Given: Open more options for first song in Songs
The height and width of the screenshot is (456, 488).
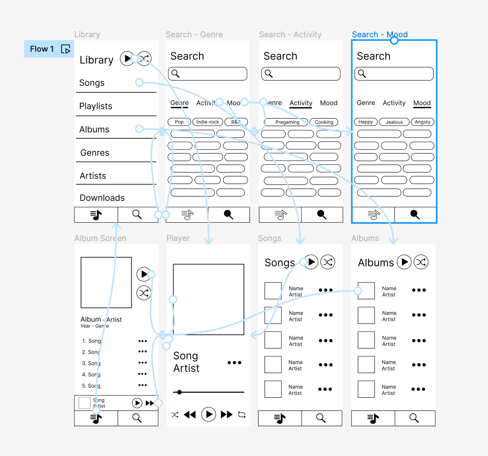Looking at the screenshot, I should pos(326,290).
